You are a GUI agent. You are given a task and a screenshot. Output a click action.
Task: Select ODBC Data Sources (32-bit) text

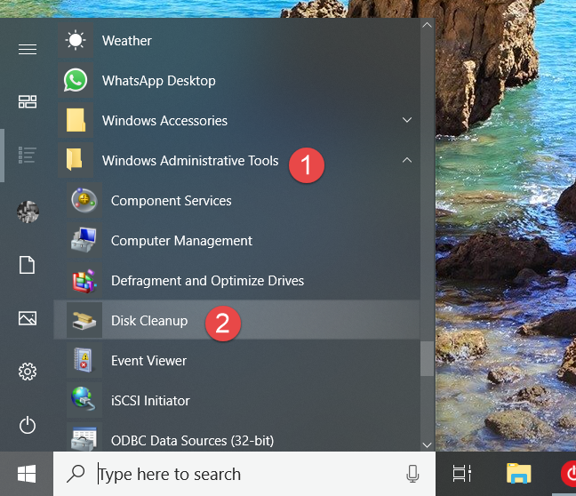point(193,441)
